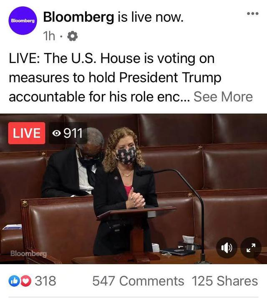
Task: Open the three-dot post options menu
Action: click(252, 13)
